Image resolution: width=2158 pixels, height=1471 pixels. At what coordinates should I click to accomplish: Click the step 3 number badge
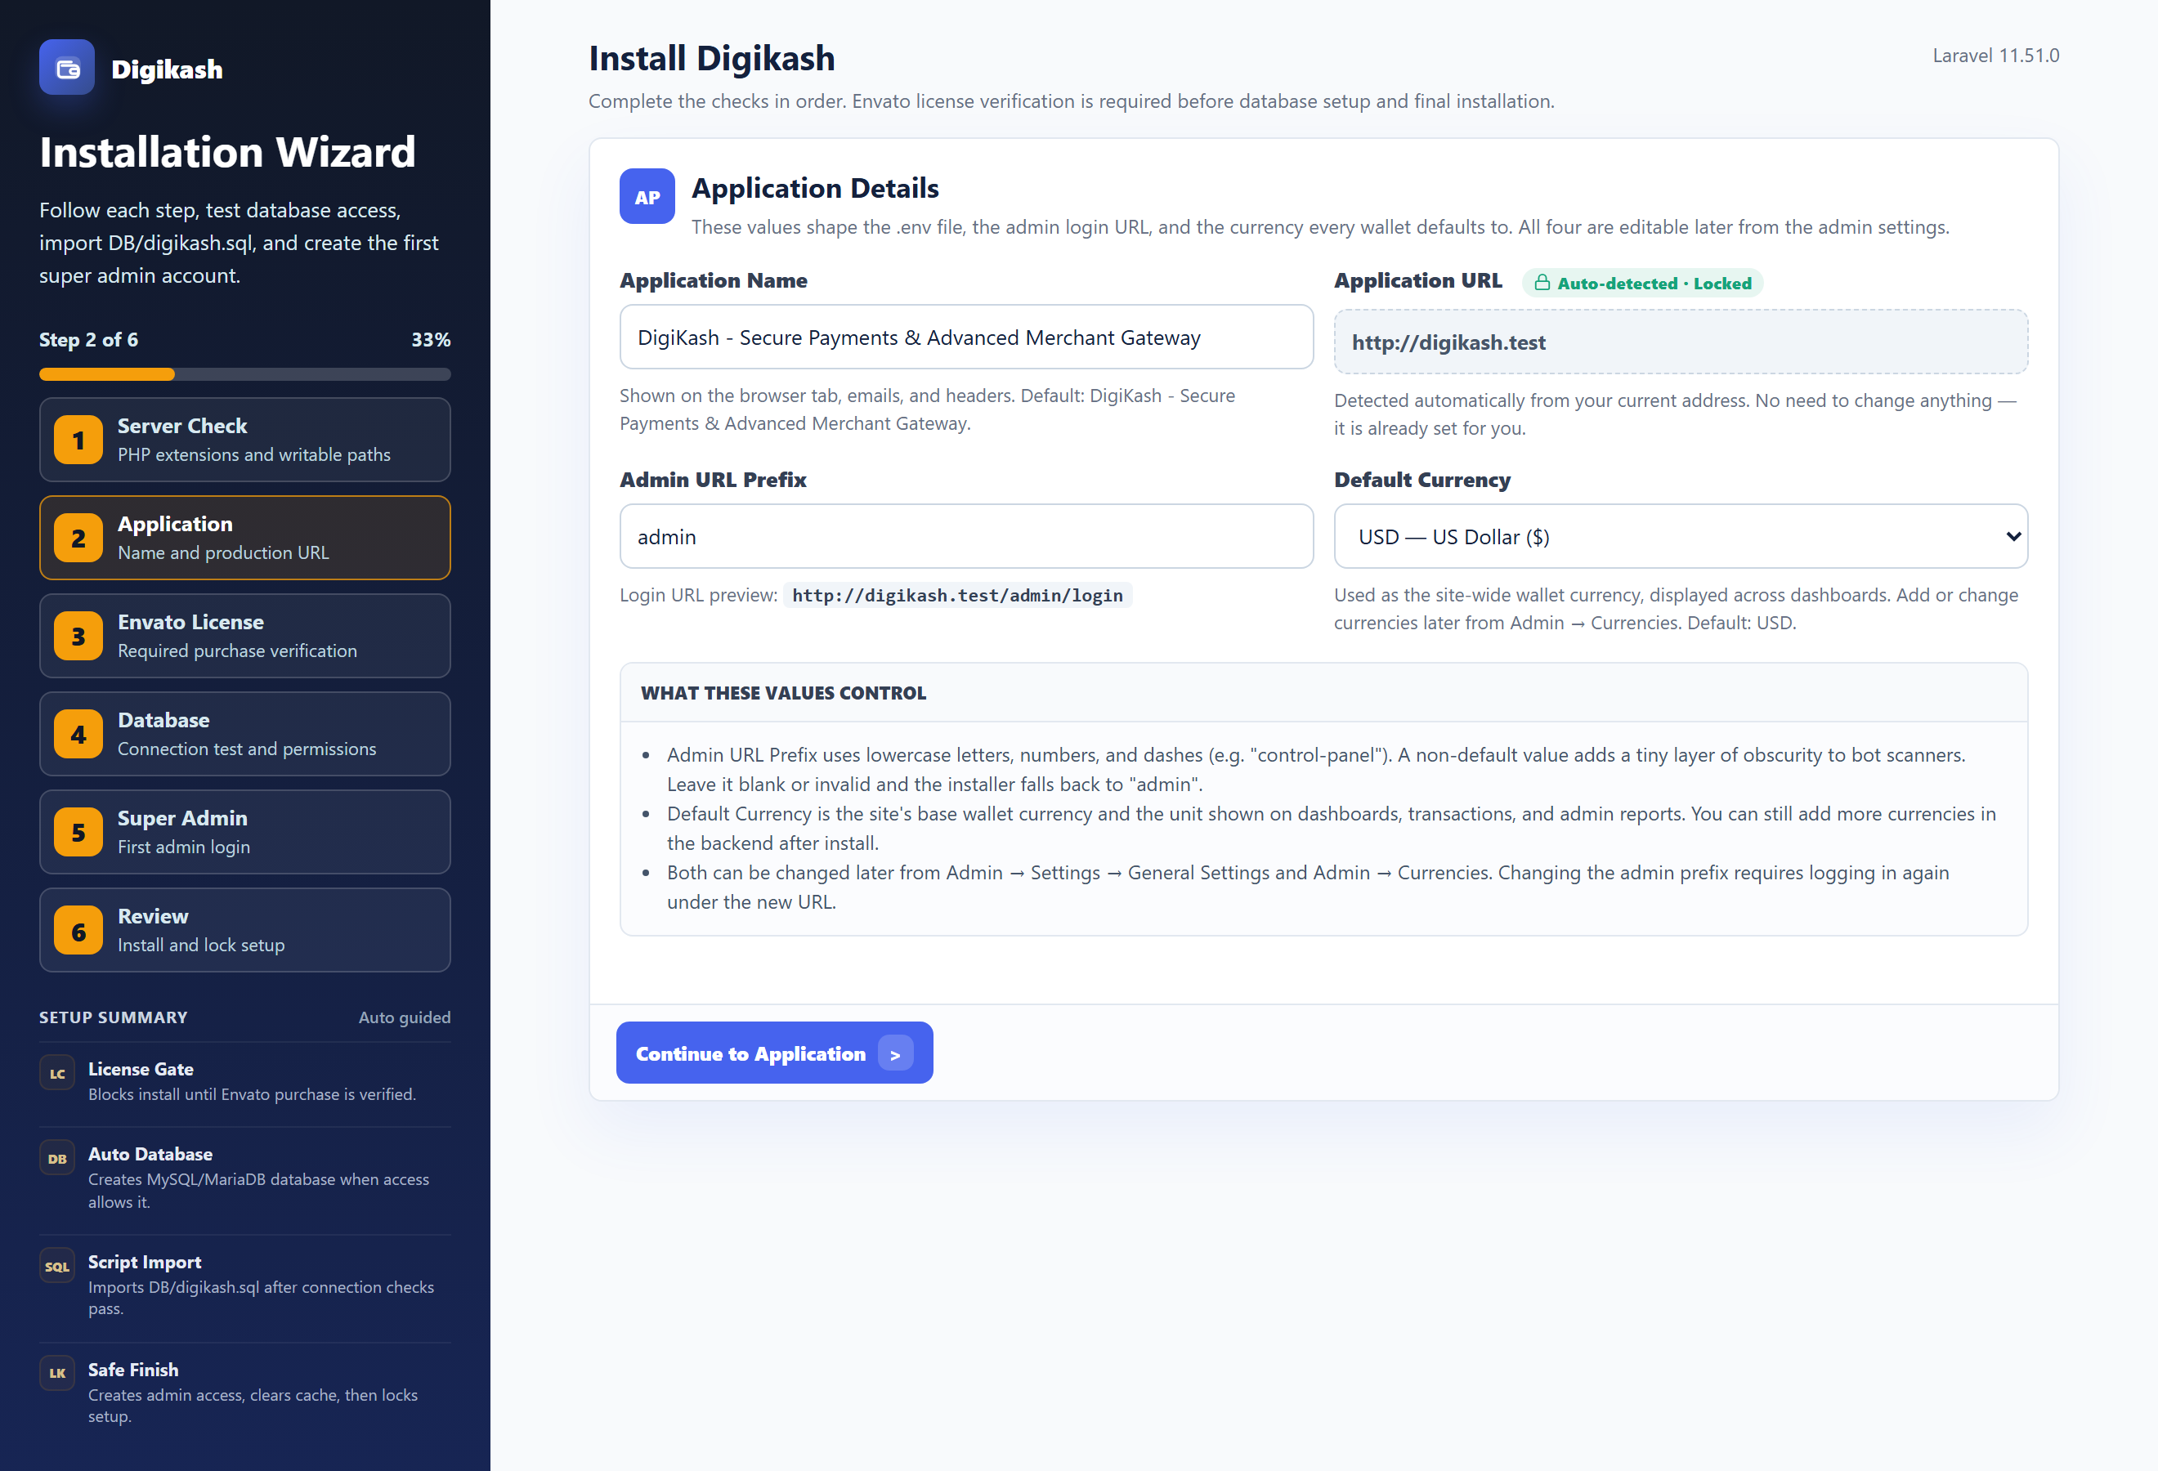pyautogui.click(x=78, y=637)
